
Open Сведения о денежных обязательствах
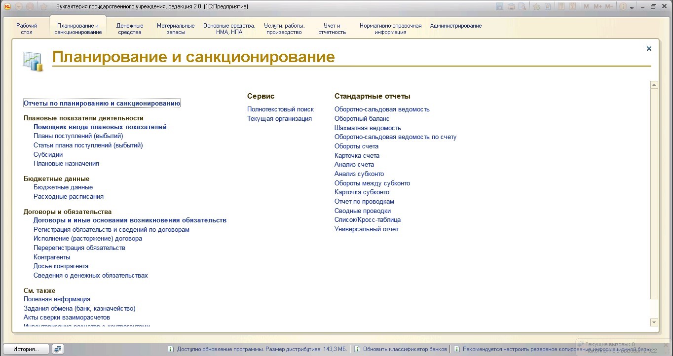[x=91, y=275]
